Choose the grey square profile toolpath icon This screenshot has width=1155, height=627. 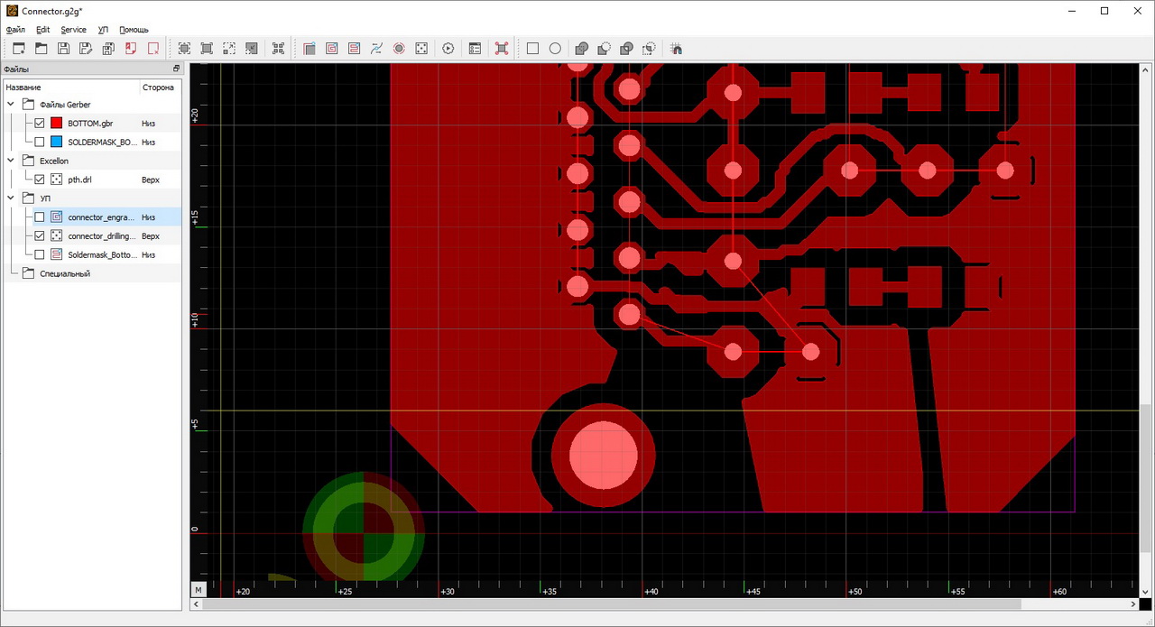point(310,49)
